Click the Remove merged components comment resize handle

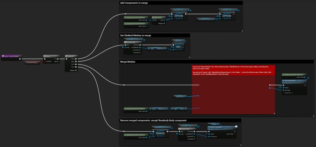click(x=241, y=145)
